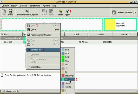Open the Partition menu
Viewport: 138px width, 94px height.
pos(46,6)
